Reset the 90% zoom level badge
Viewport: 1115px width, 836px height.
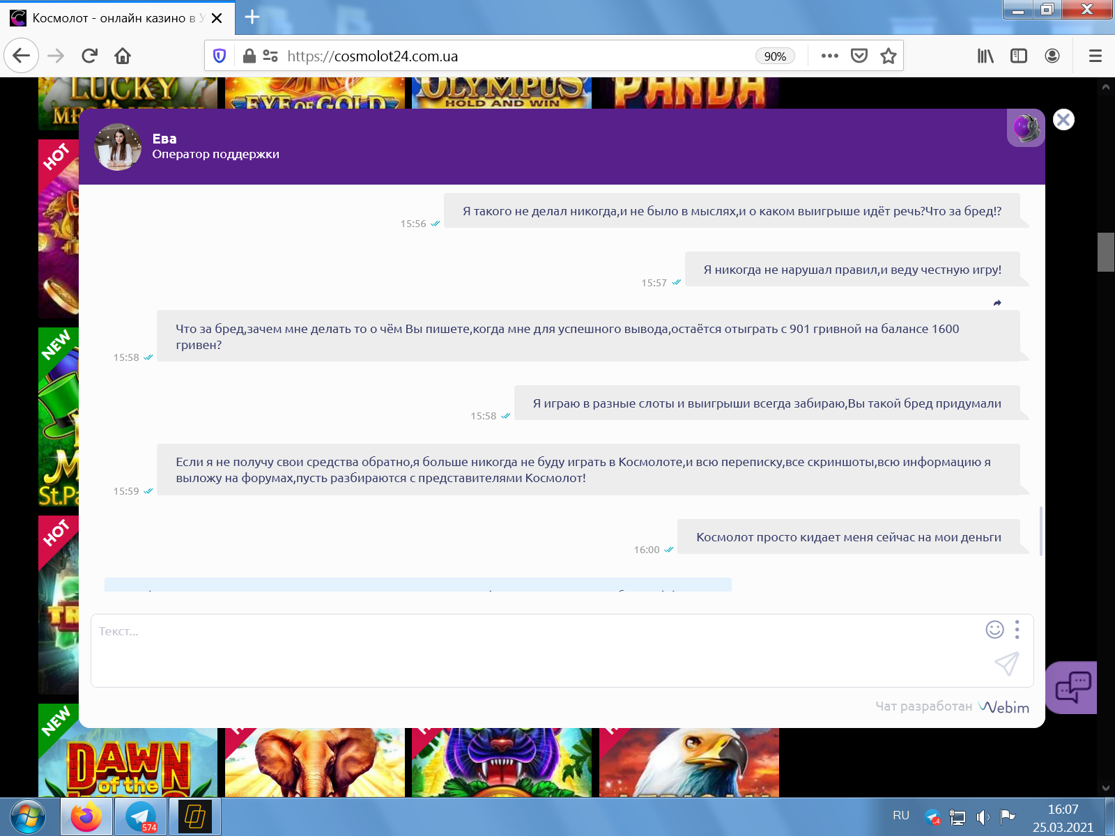click(775, 56)
